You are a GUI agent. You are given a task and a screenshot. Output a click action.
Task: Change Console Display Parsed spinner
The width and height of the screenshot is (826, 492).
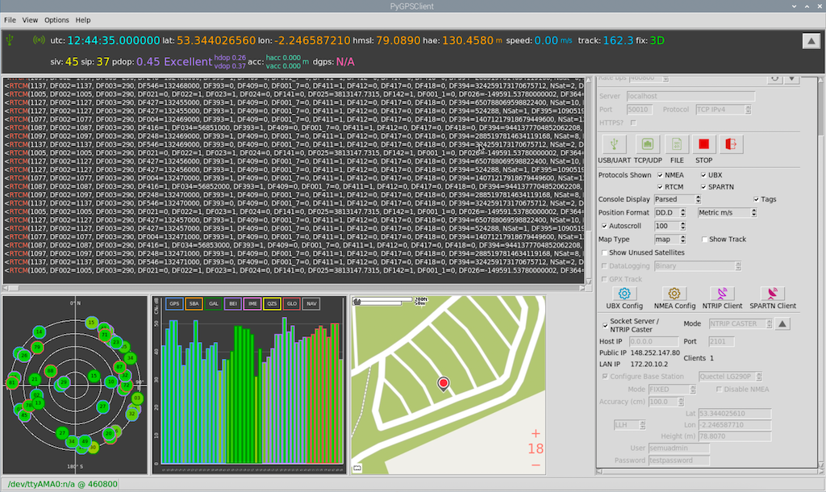[678, 200]
